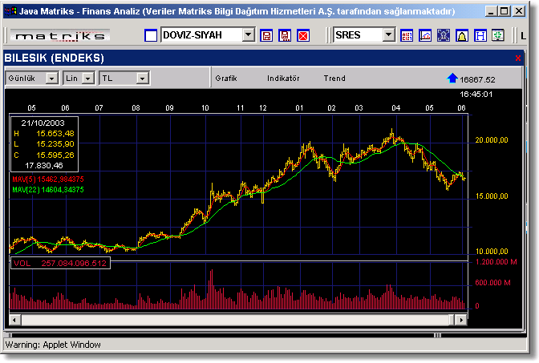The width and height of the screenshot is (539, 363).
Task: Click the save-as layout icon
Action: coord(284,36)
